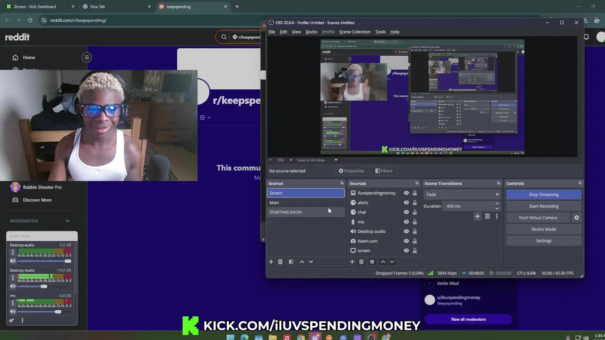Click View all moderators button
This screenshot has height=340, width=605.
(x=468, y=319)
